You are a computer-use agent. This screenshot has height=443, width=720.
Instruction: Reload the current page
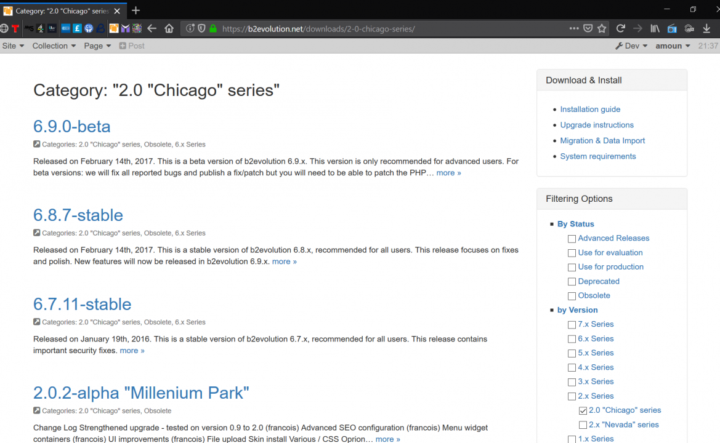(x=621, y=28)
